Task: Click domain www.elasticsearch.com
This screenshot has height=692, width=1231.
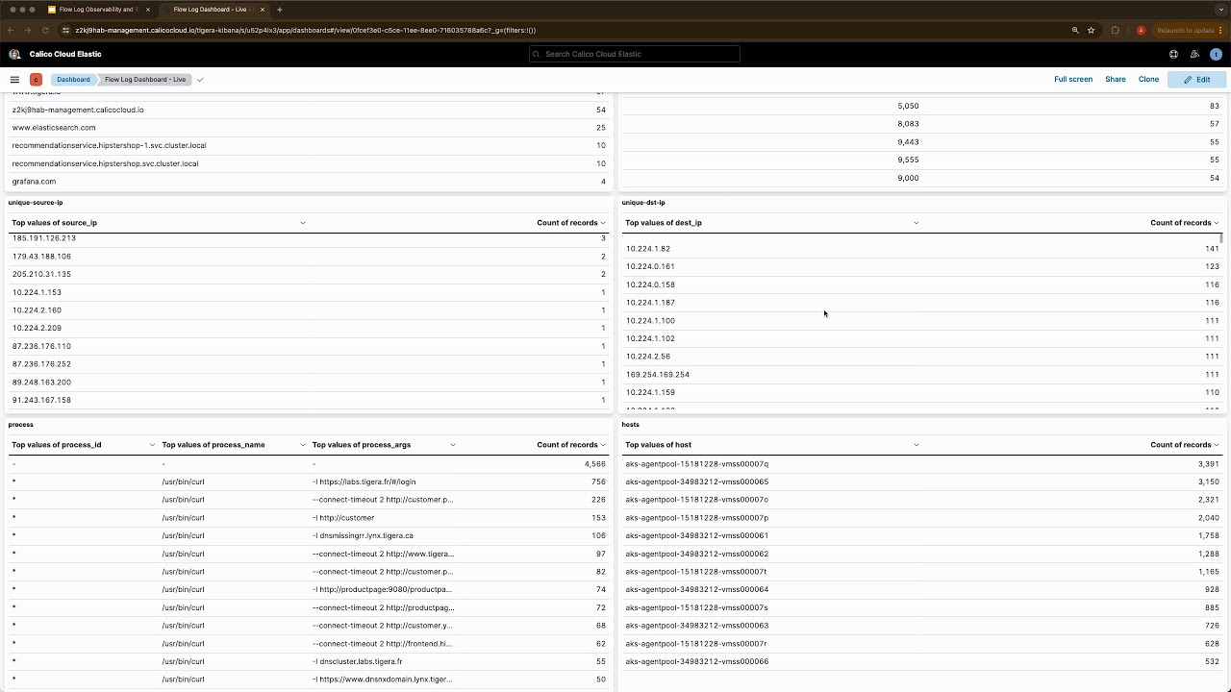Action: click(x=54, y=128)
